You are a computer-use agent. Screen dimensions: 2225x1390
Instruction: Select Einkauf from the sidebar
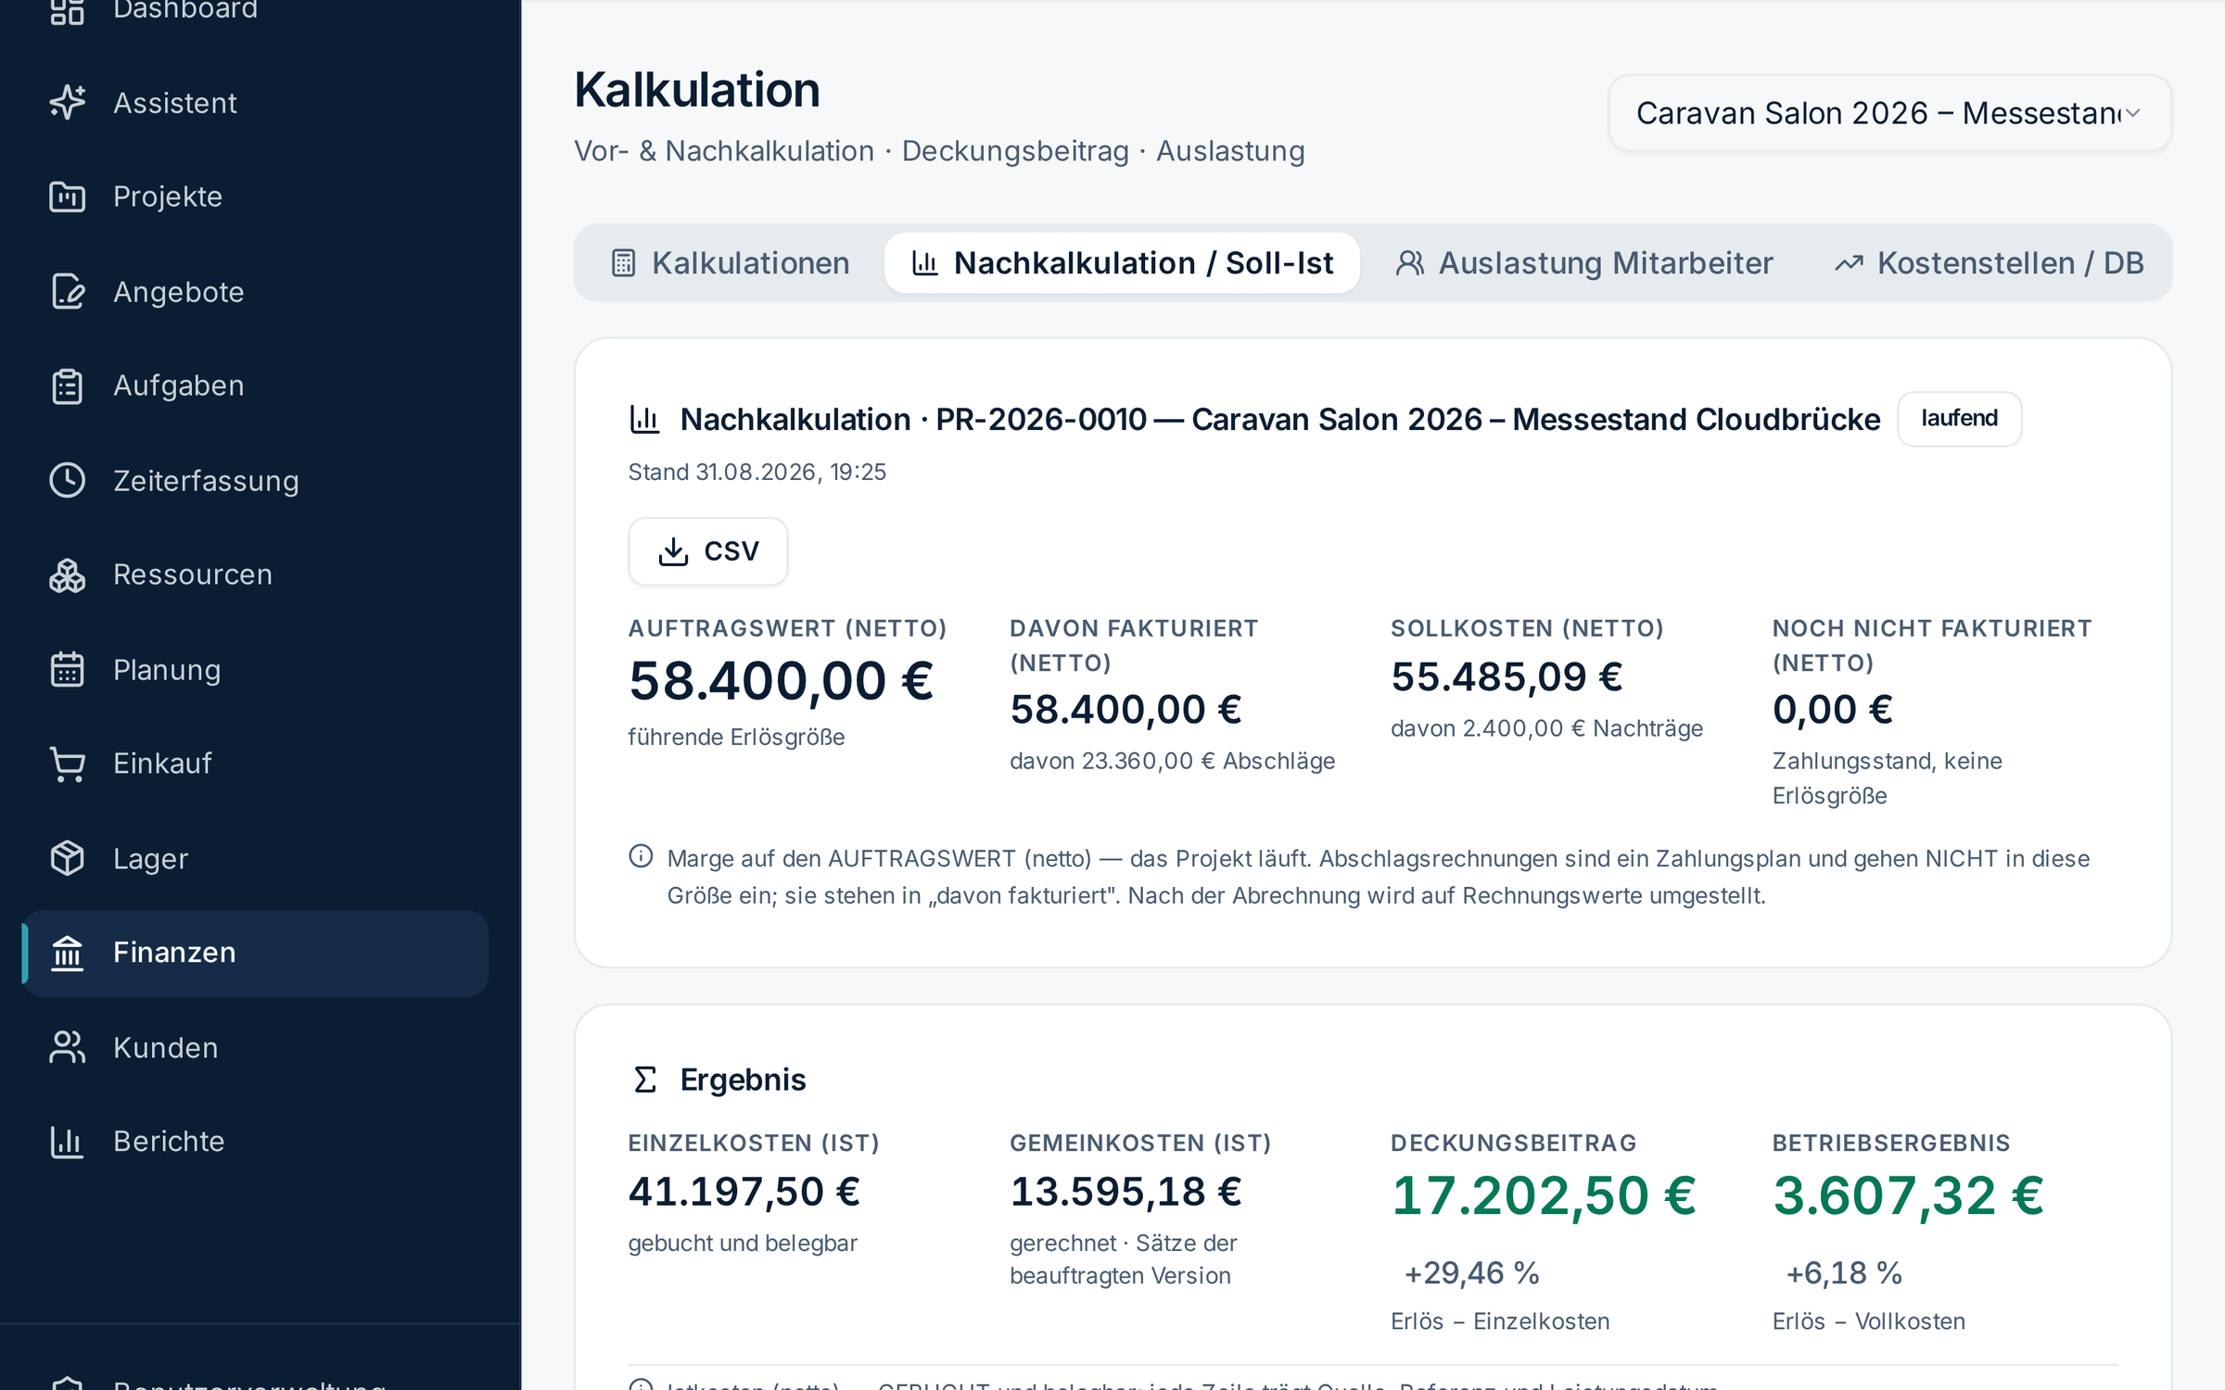[255, 764]
